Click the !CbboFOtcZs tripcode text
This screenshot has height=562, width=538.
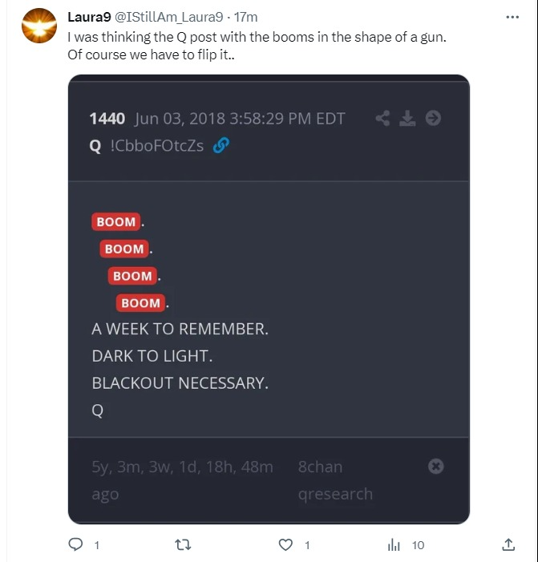click(x=156, y=146)
